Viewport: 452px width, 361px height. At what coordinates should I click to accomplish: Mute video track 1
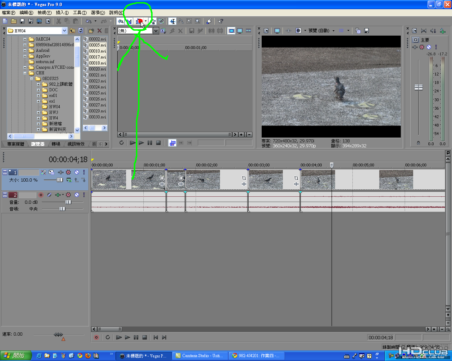click(77, 172)
